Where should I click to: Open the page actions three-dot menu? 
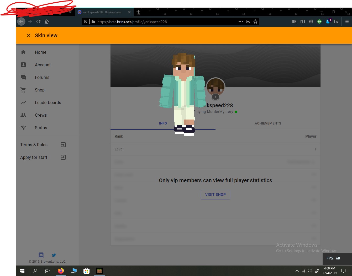[240, 21]
